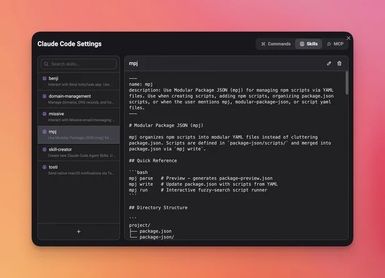Click the mpj title in content header
Image resolution: width=385 pixels, height=278 pixels.
[133, 63]
